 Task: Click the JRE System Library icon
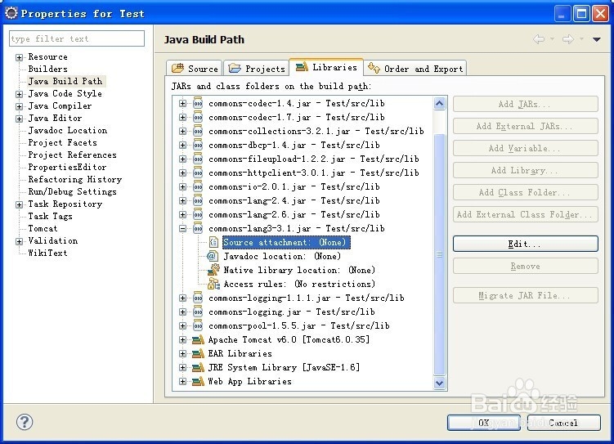(x=198, y=368)
